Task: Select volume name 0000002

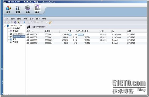Action: point(33,37)
